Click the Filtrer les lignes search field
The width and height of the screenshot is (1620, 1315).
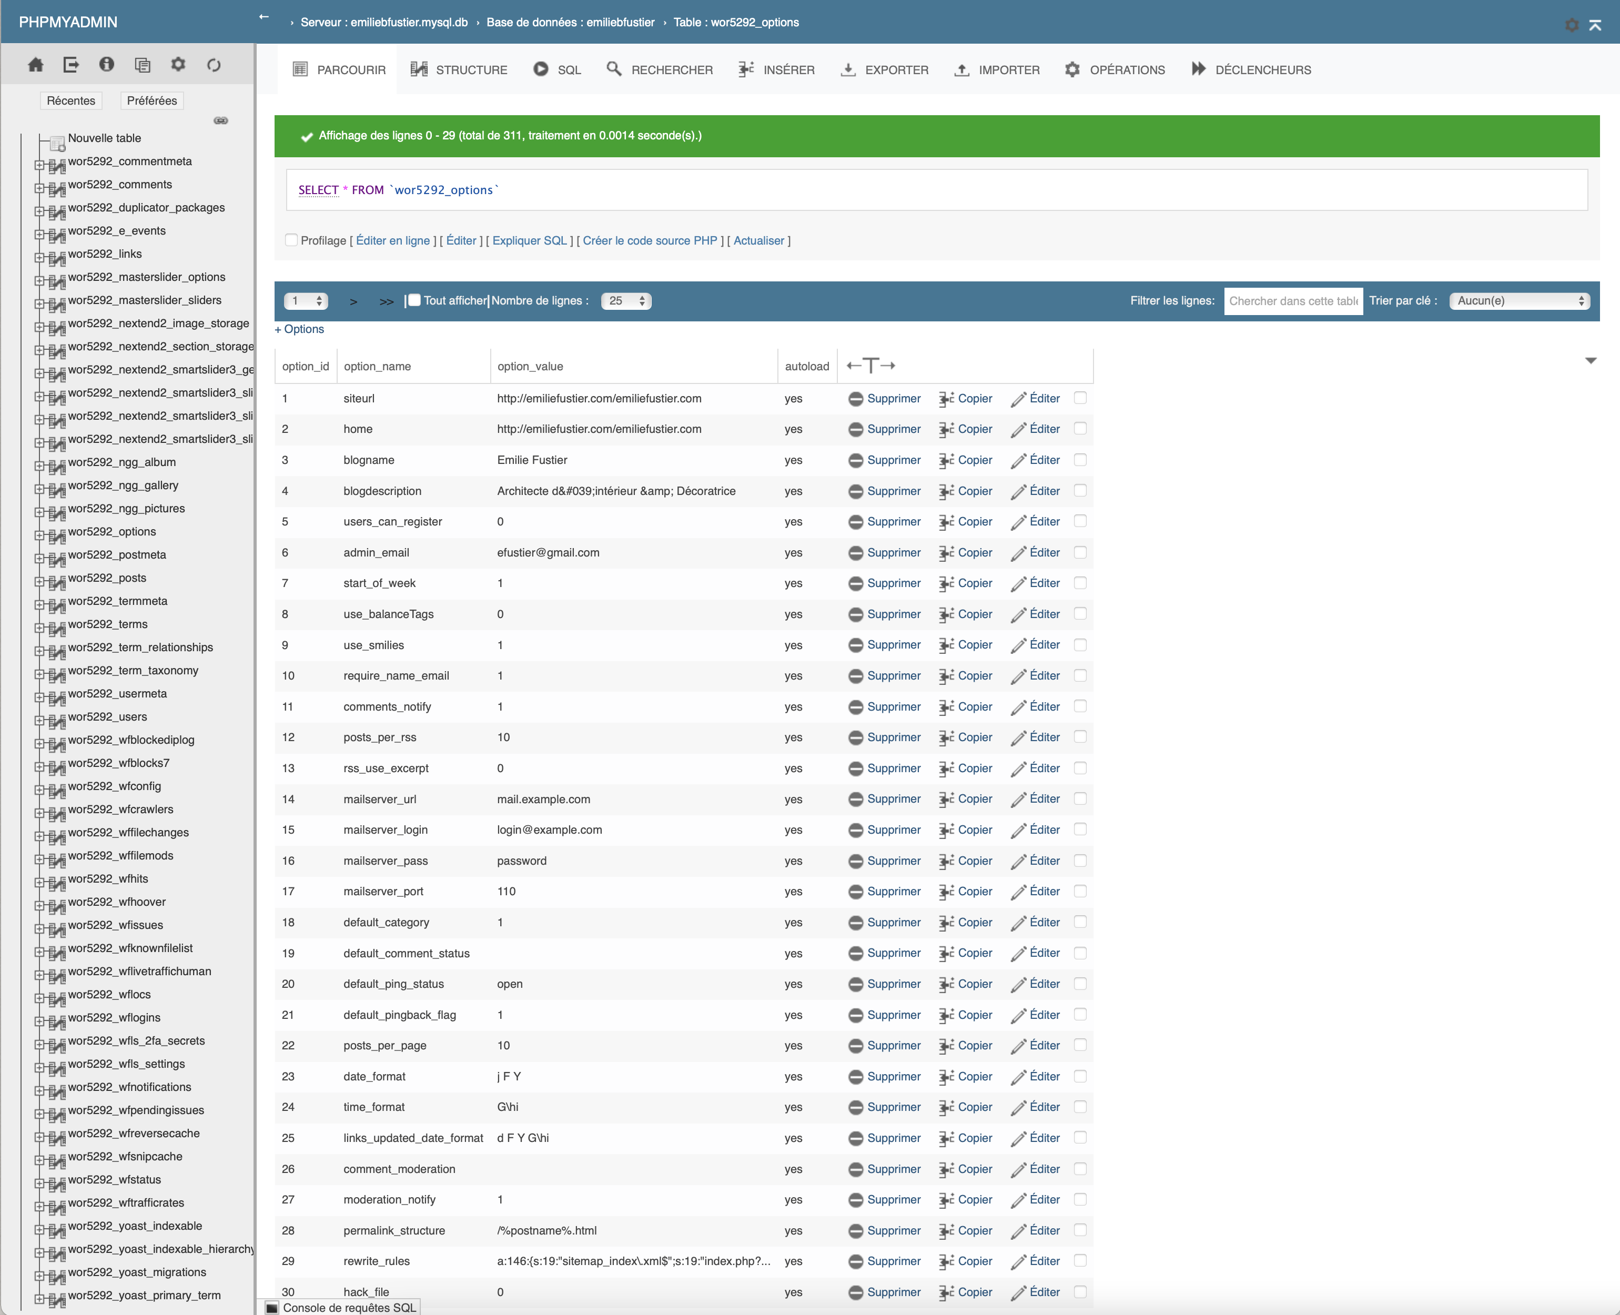(x=1293, y=301)
